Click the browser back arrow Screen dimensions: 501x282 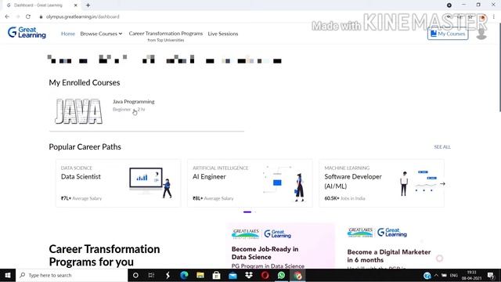7,16
